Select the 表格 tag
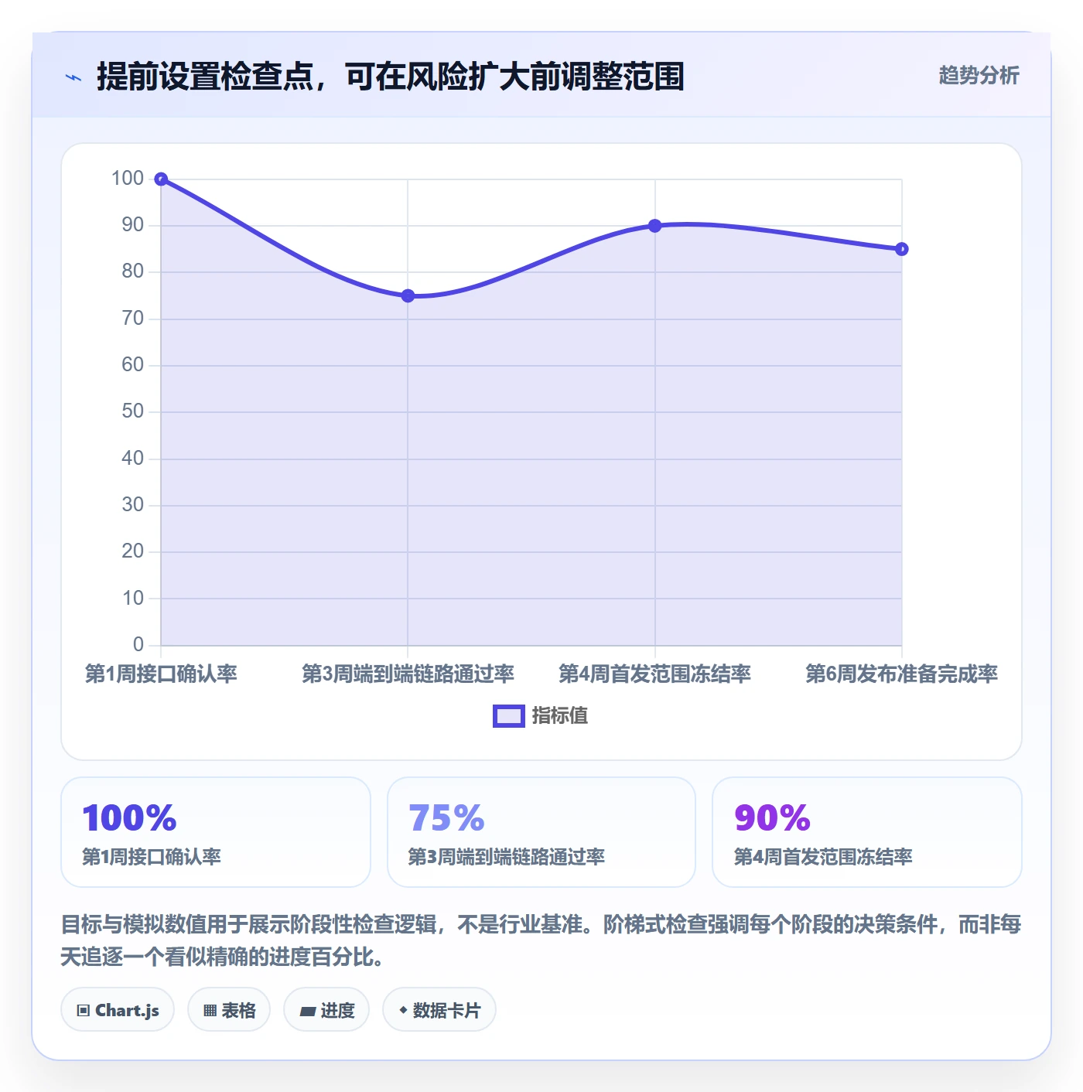Viewport: 1083px width, 1092px height. point(229,1009)
